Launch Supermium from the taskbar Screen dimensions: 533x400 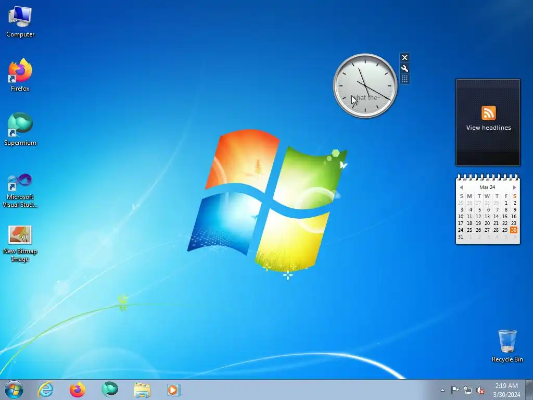pos(109,390)
